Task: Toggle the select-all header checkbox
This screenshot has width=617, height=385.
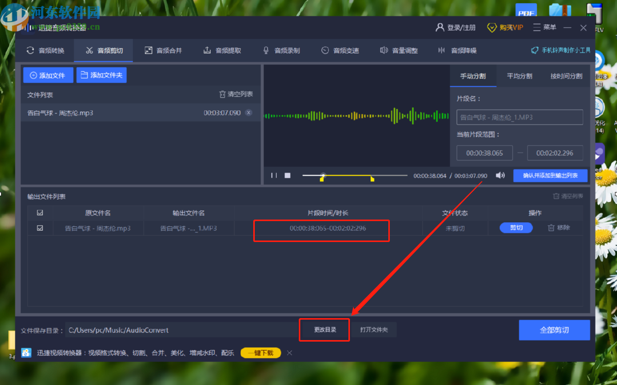Action: tap(40, 213)
